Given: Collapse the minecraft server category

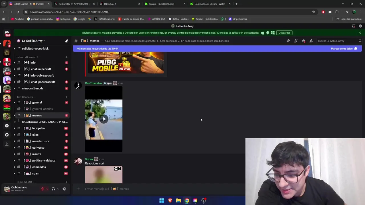Looking at the screenshot, I should pyautogui.click(x=27, y=57).
